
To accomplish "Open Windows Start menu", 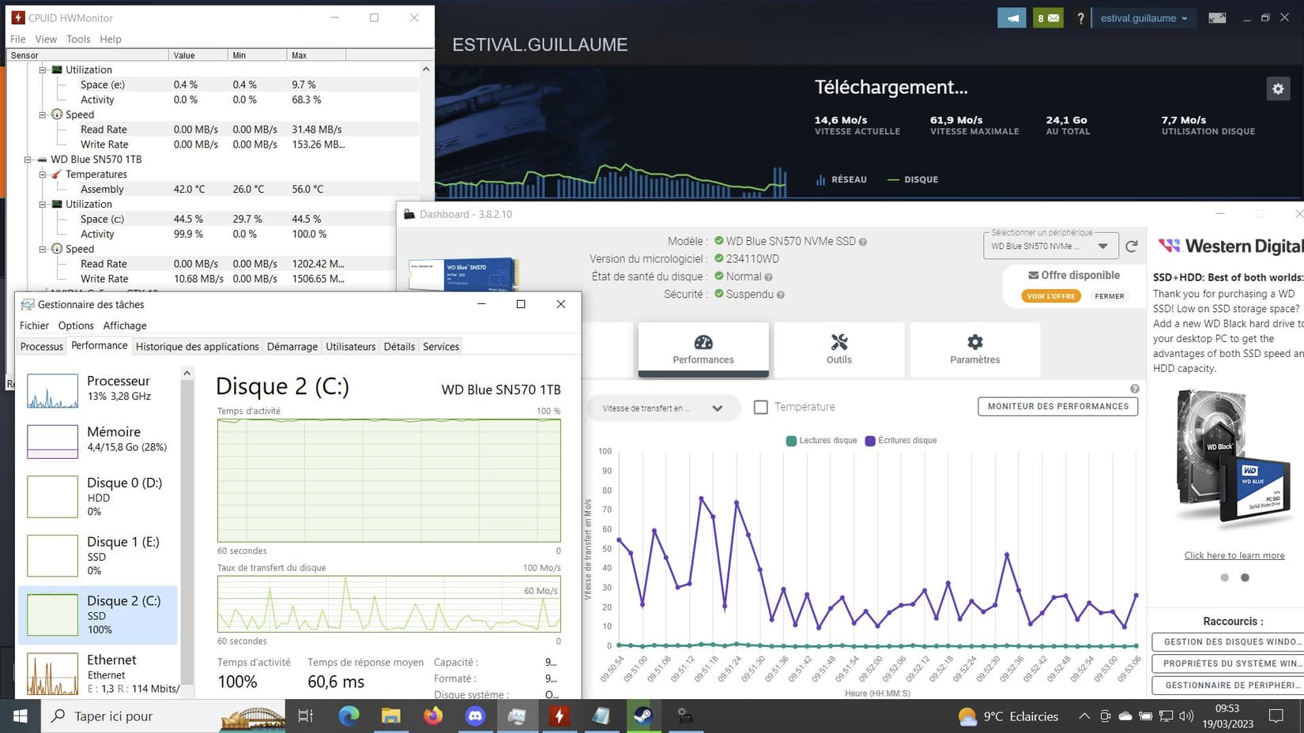I will tap(20, 716).
